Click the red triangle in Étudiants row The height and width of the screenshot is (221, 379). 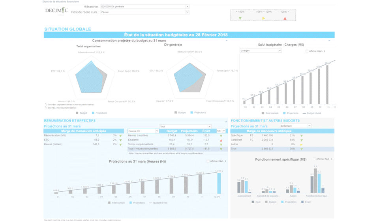(221, 140)
